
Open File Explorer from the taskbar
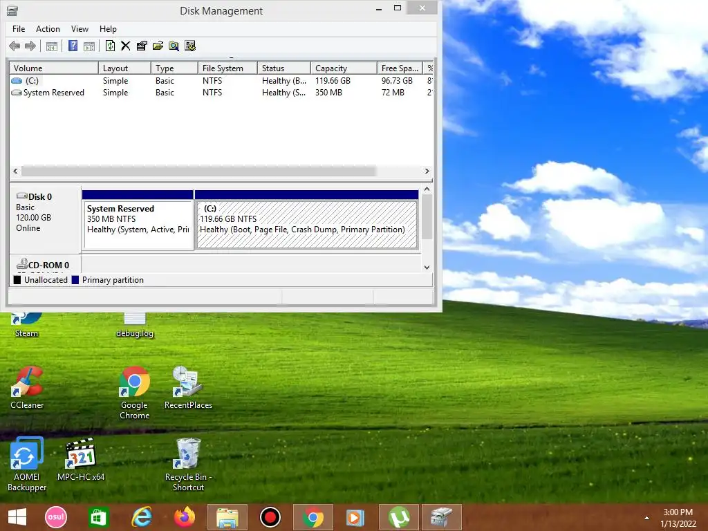coord(227,517)
